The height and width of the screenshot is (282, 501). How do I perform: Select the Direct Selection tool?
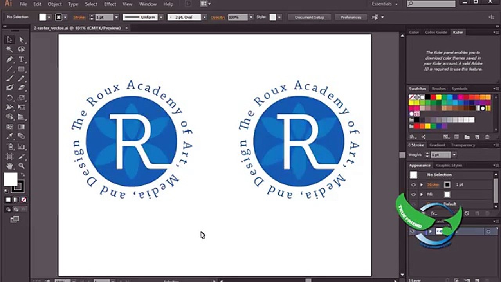[22, 40]
